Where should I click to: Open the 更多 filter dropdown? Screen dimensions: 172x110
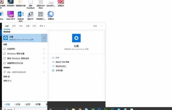42,26
